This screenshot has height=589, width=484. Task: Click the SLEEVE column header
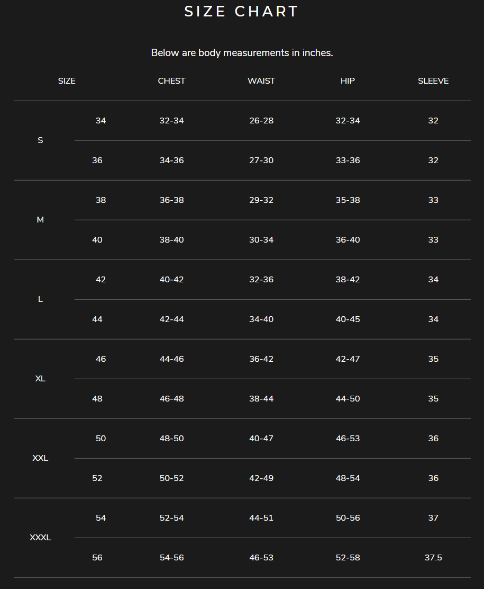433,81
